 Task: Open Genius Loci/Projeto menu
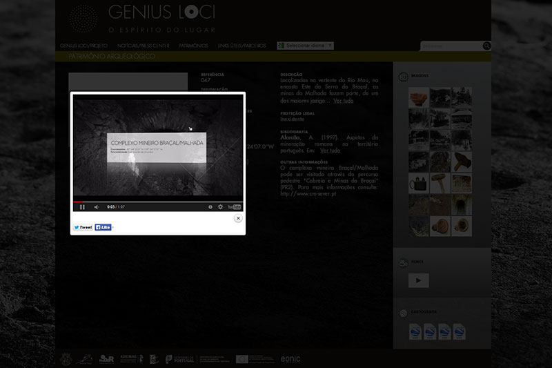[84, 46]
